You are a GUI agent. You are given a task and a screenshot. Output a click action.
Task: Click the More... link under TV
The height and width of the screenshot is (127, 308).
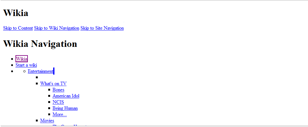click(59, 114)
